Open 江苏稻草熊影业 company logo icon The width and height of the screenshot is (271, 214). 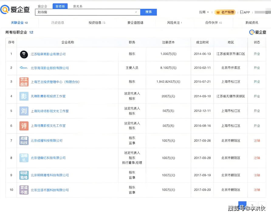click(24, 54)
